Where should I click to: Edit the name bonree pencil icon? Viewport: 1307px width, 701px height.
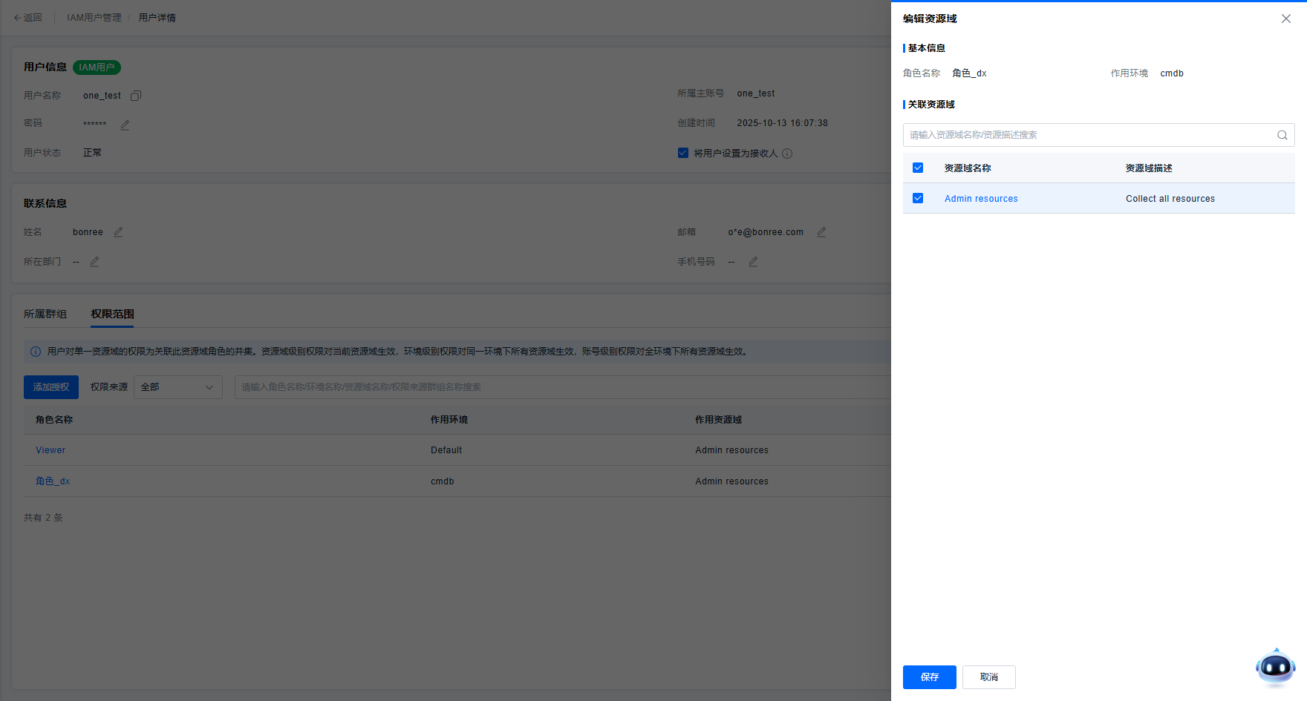(x=118, y=232)
